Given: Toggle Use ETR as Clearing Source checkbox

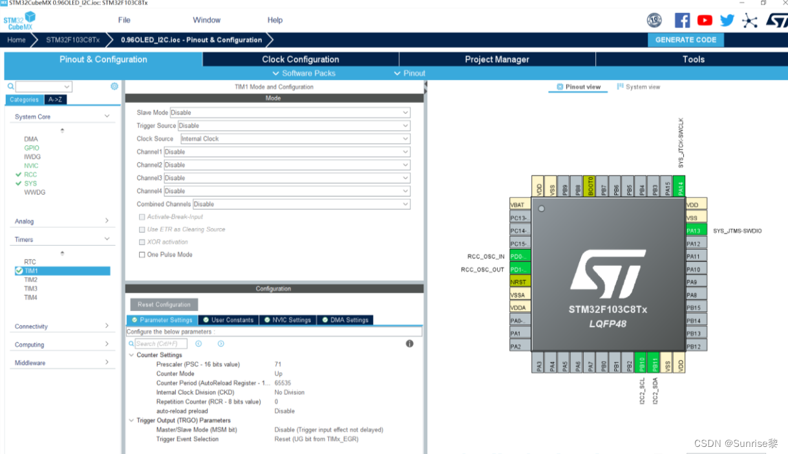Looking at the screenshot, I should [142, 230].
